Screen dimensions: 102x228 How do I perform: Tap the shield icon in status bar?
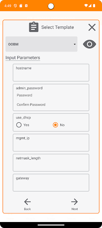point(15,6)
